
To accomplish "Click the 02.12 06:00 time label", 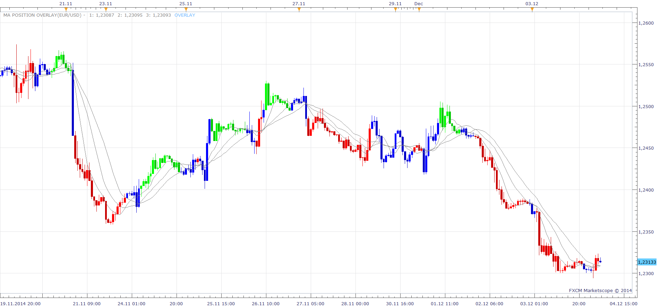I will point(489,304).
